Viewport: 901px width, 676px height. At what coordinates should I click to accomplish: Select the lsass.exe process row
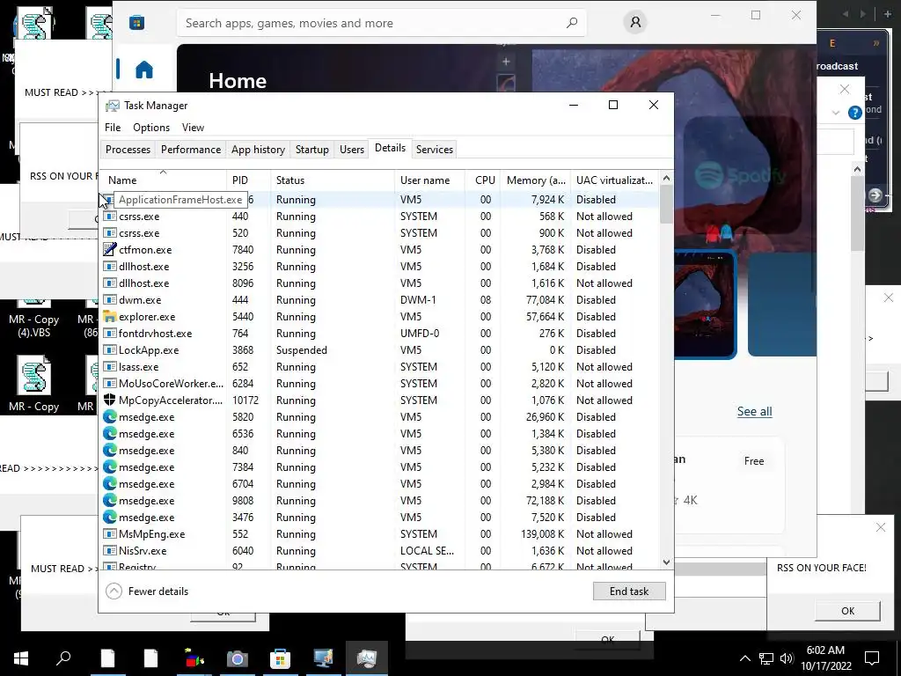pos(379,367)
